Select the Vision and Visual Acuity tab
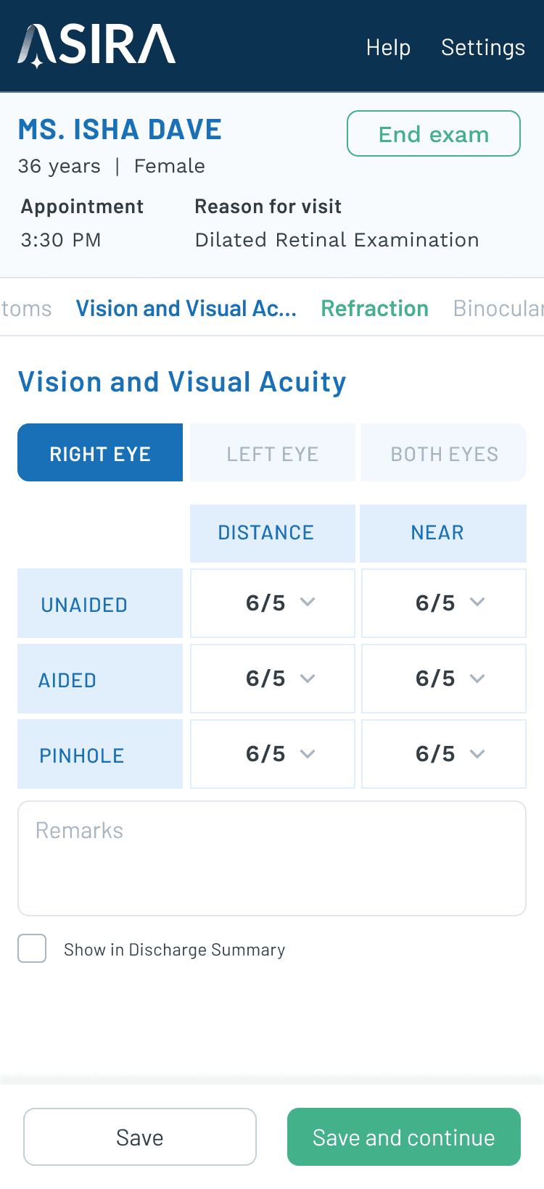Screen dimensions: 544x1189 click(186, 308)
